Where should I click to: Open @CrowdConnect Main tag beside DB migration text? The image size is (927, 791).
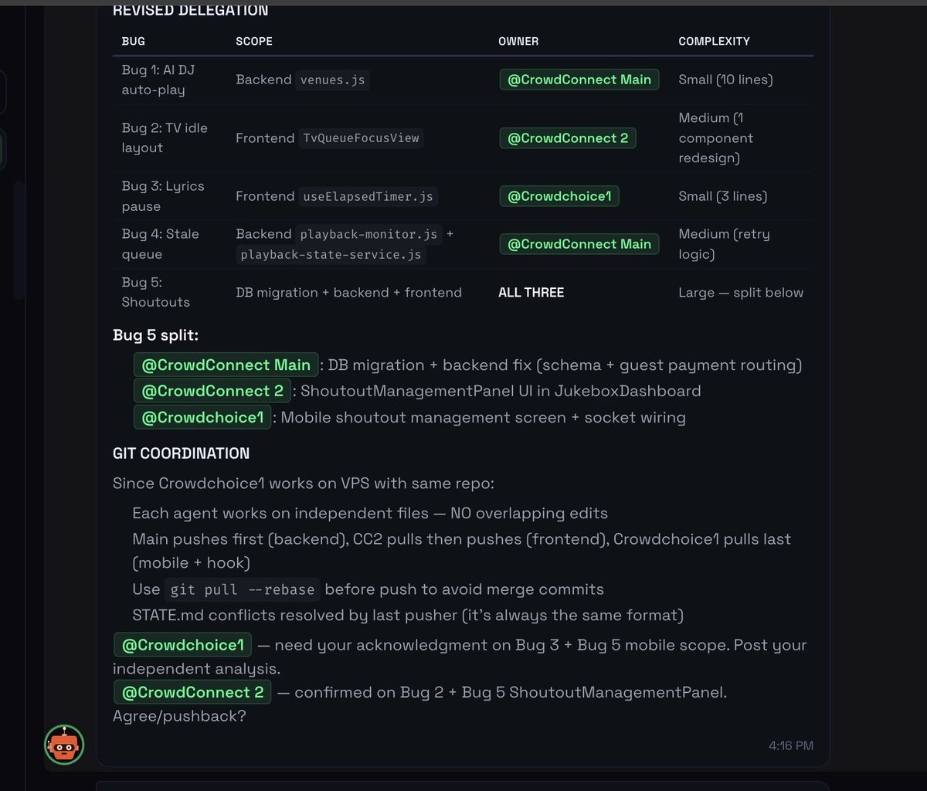coord(226,365)
